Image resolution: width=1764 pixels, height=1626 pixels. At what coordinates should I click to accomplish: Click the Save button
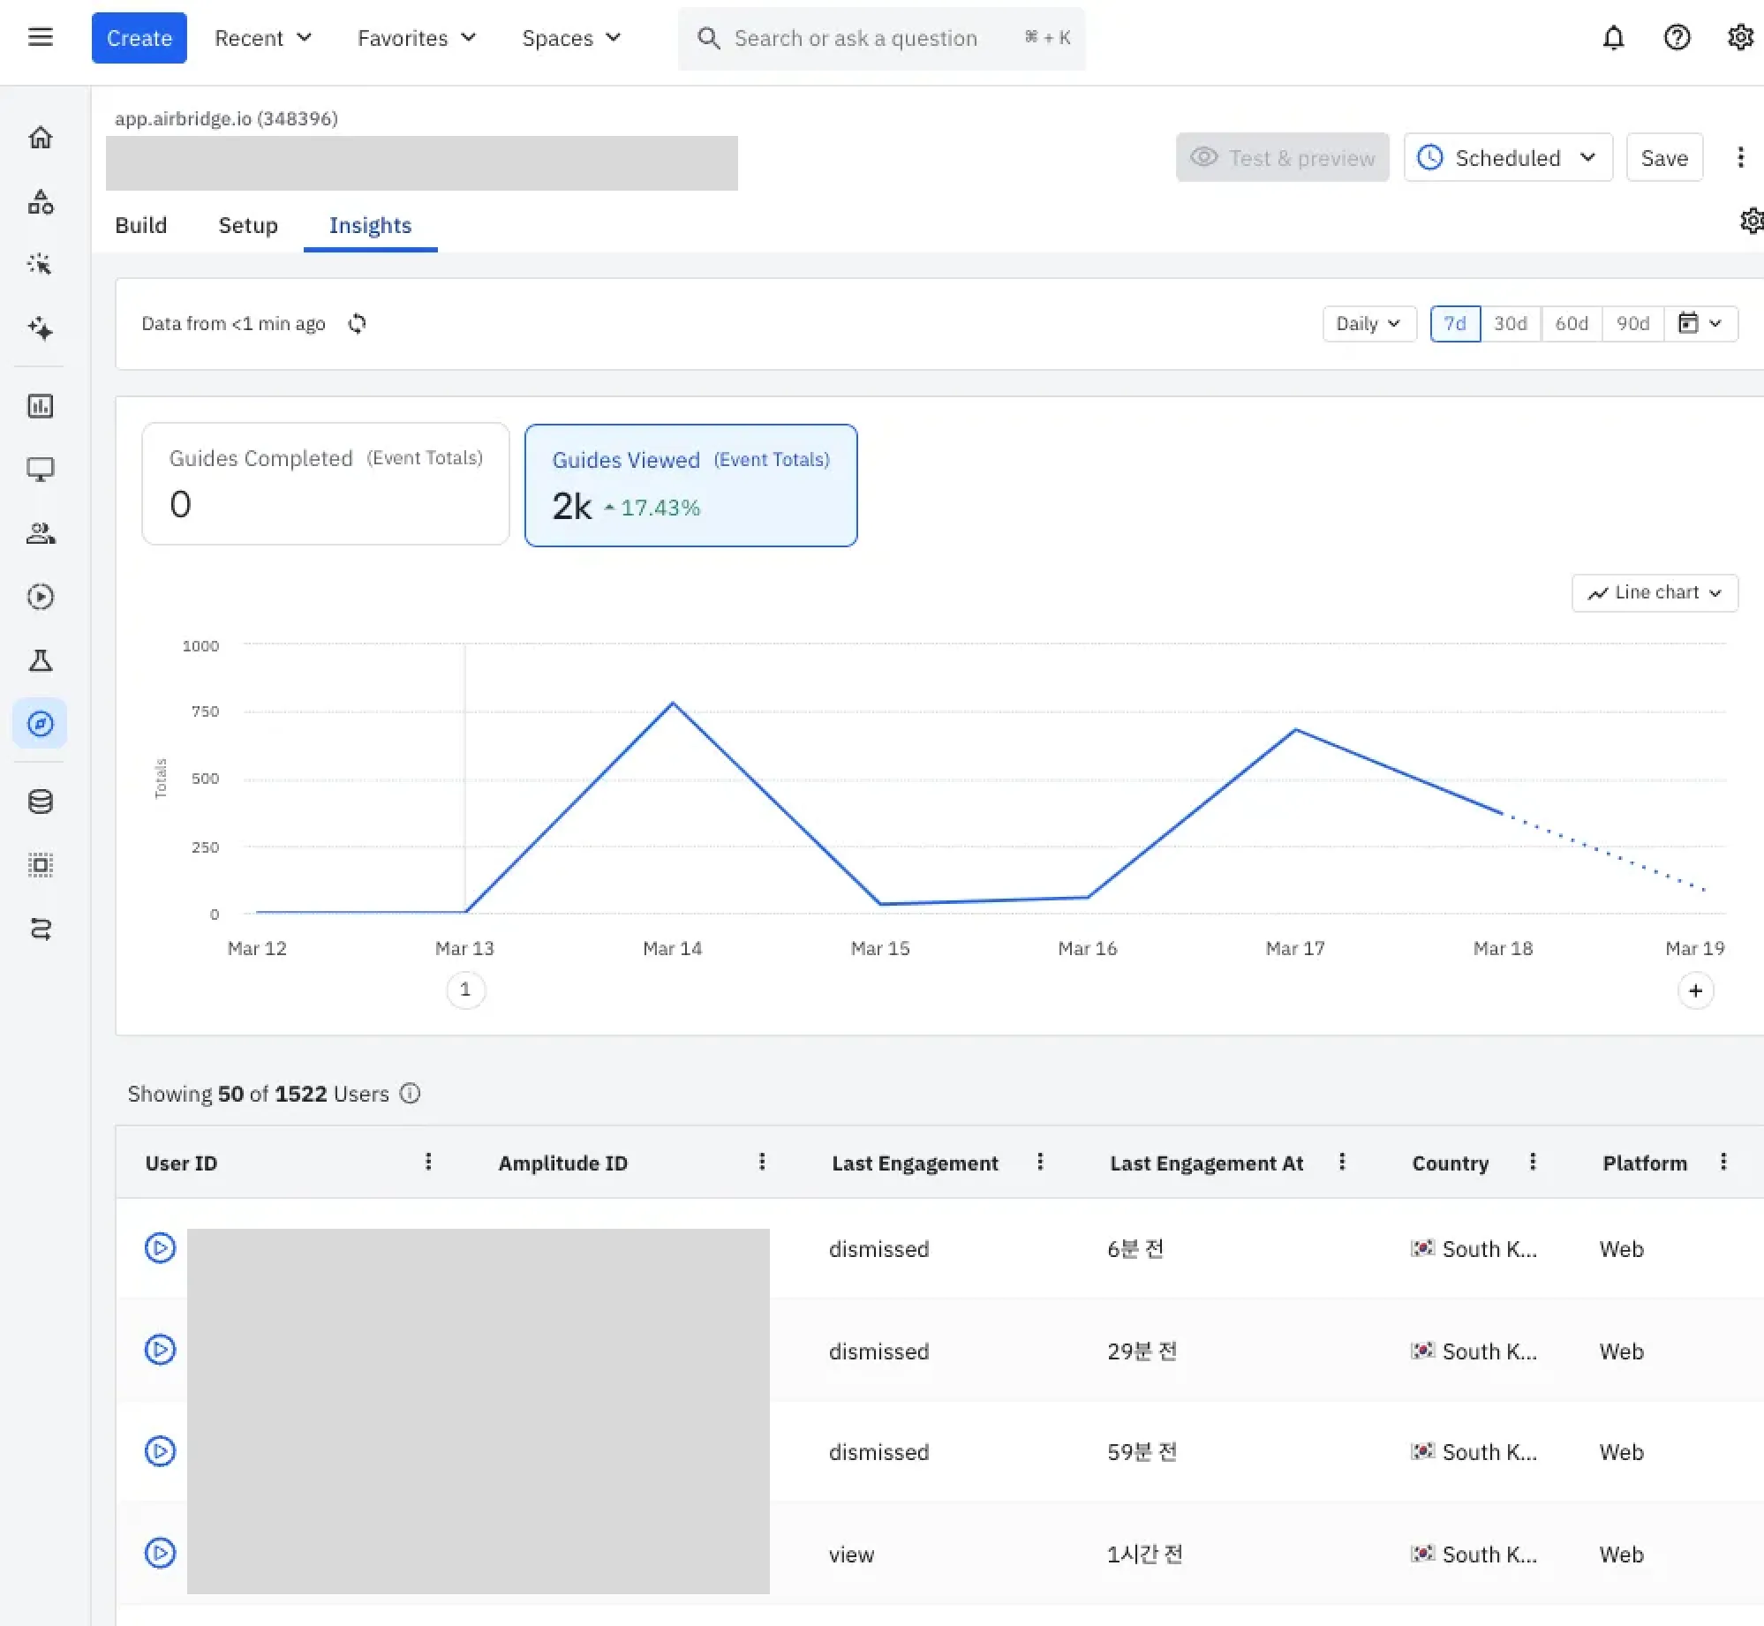pyautogui.click(x=1663, y=158)
